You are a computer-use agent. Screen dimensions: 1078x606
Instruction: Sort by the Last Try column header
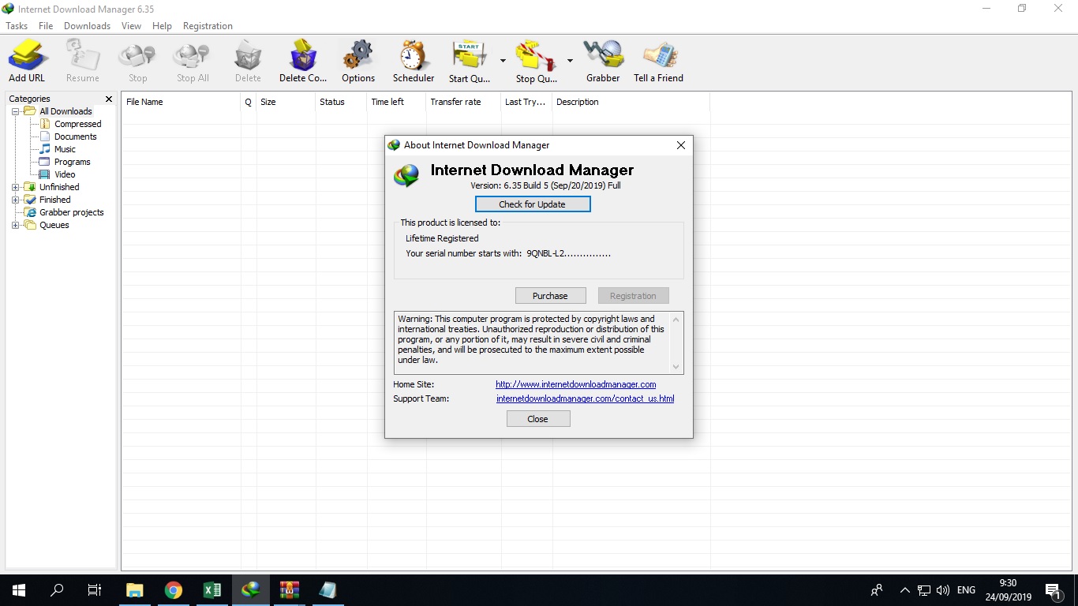coord(526,102)
